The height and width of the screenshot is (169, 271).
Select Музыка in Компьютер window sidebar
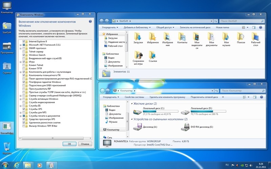coord(111,122)
